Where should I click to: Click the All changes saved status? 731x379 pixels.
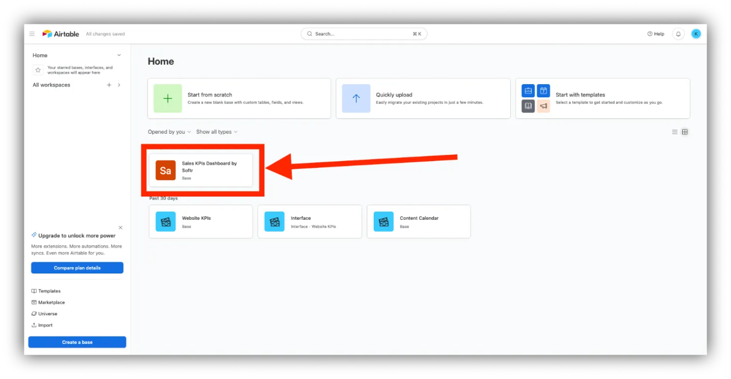[x=105, y=34]
